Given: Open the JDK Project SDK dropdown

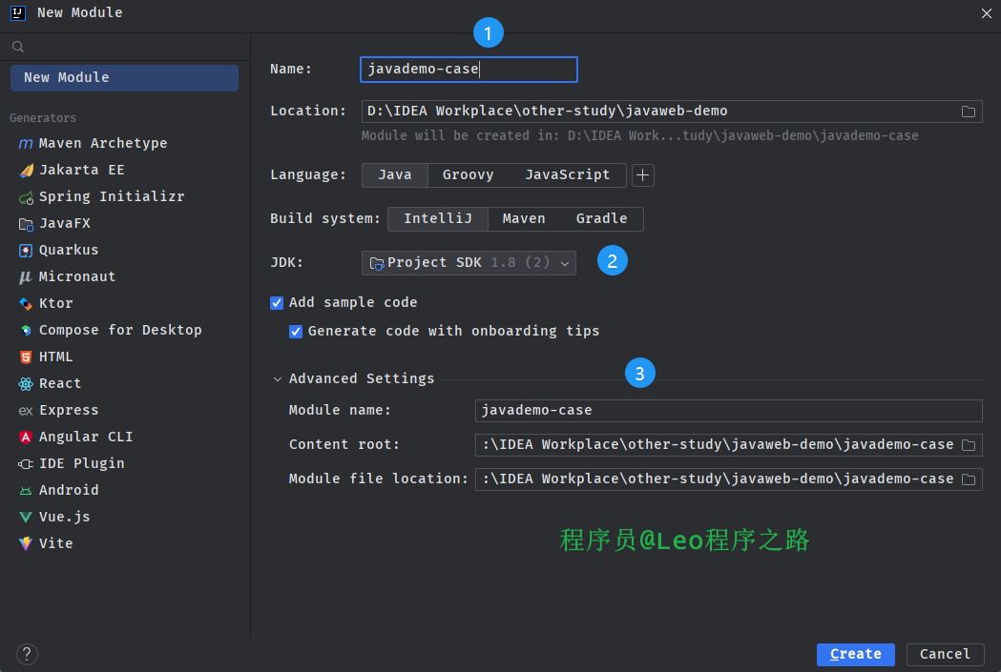Looking at the screenshot, I should coord(469,263).
